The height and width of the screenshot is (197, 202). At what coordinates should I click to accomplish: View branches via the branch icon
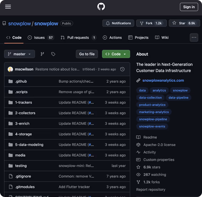[x=42, y=54]
